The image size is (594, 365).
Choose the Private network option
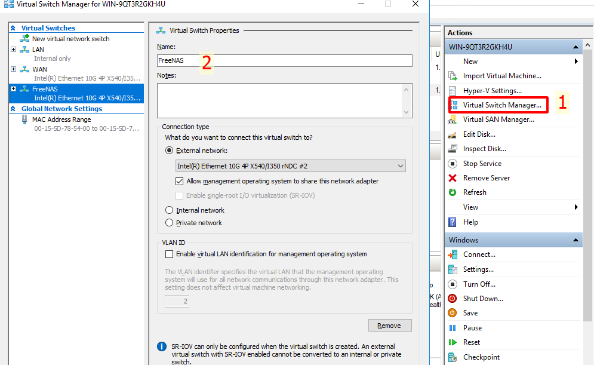pos(170,223)
